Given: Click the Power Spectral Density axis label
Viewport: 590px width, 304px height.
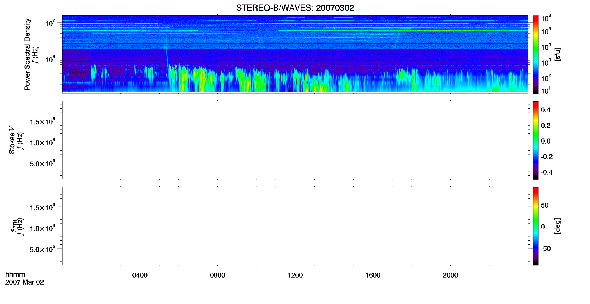Looking at the screenshot, I should (x=27, y=54).
